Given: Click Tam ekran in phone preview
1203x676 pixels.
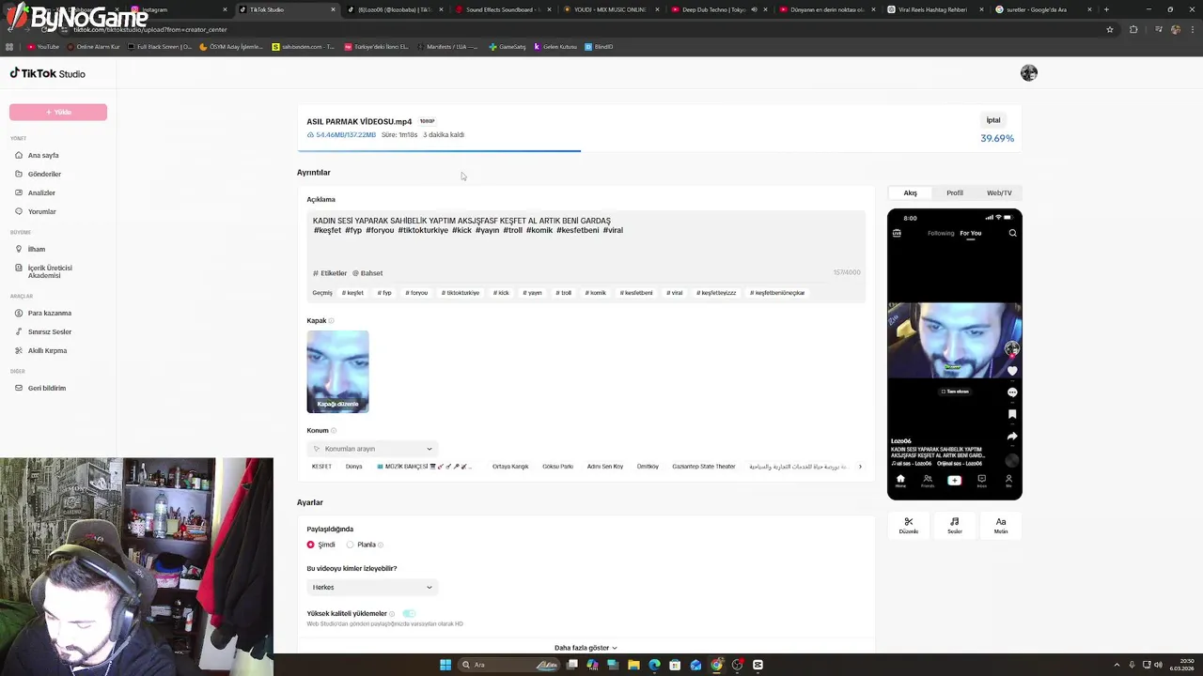Looking at the screenshot, I should click(x=955, y=392).
